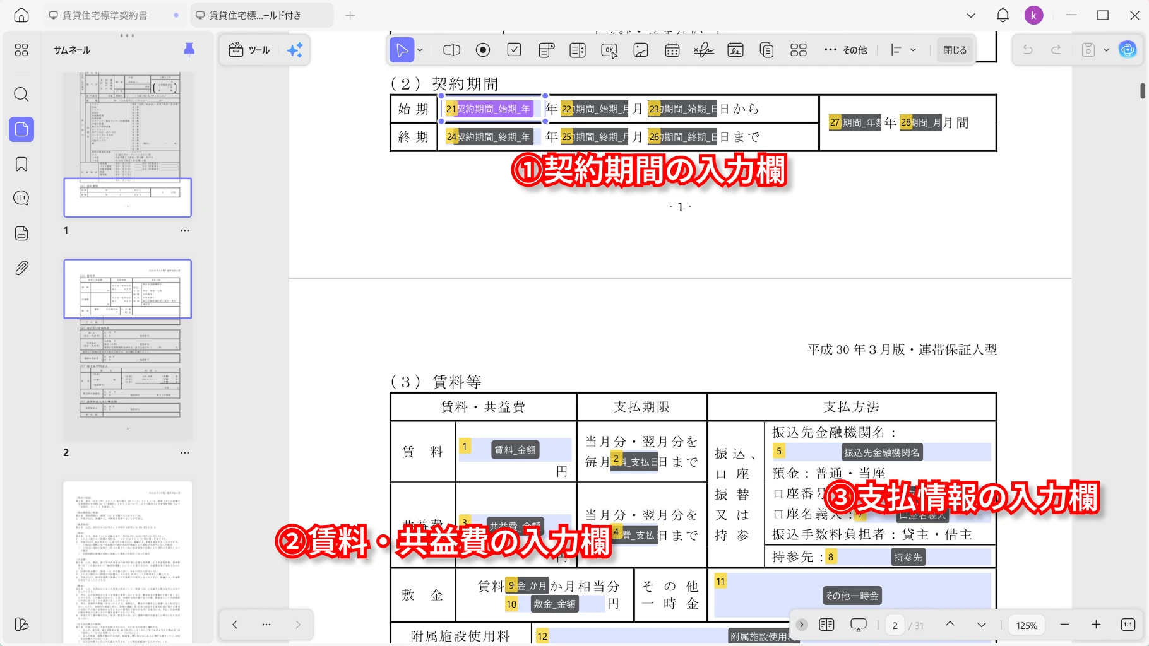Add a text field with the text field tool
The height and width of the screenshot is (646, 1149).
click(451, 50)
